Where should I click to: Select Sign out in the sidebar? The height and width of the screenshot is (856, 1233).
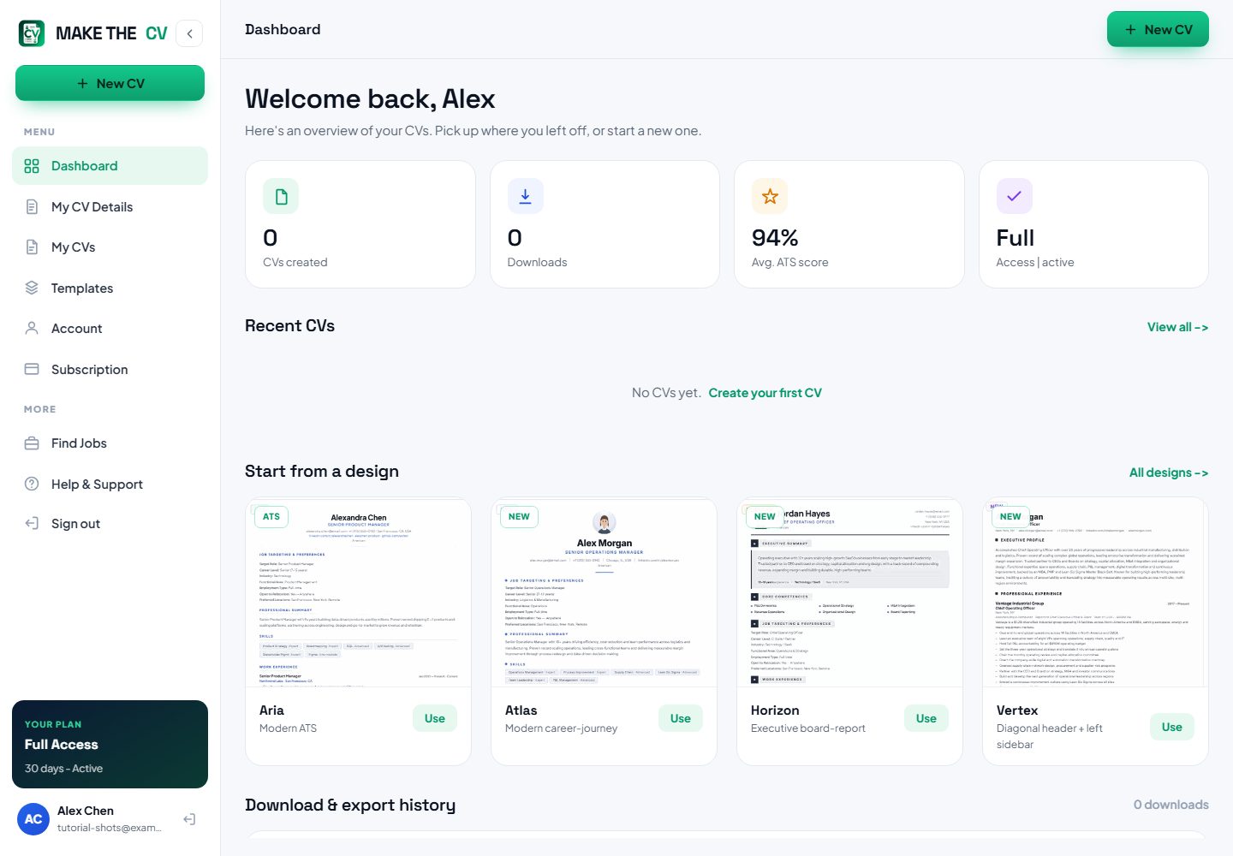pos(110,523)
